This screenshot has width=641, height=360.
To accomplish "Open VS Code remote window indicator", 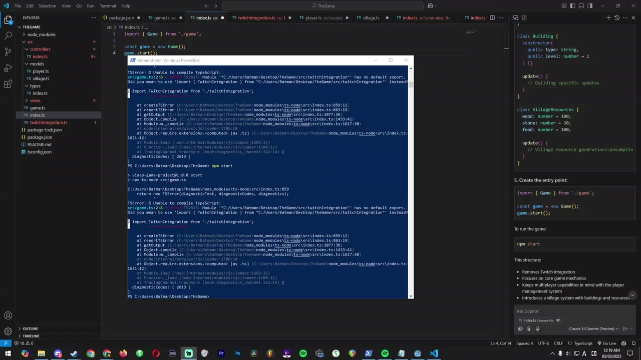I will 6,343.
